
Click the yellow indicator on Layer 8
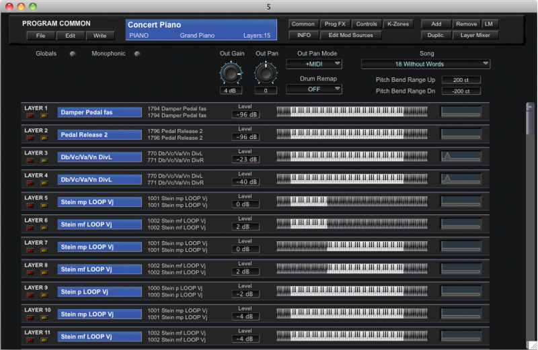pos(44,273)
